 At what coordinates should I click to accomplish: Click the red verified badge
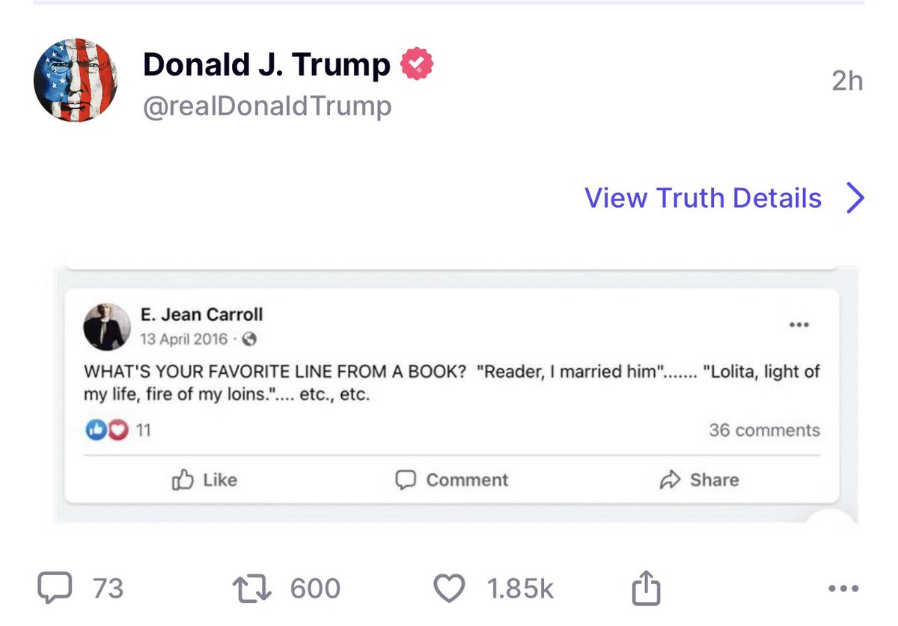coord(417,65)
